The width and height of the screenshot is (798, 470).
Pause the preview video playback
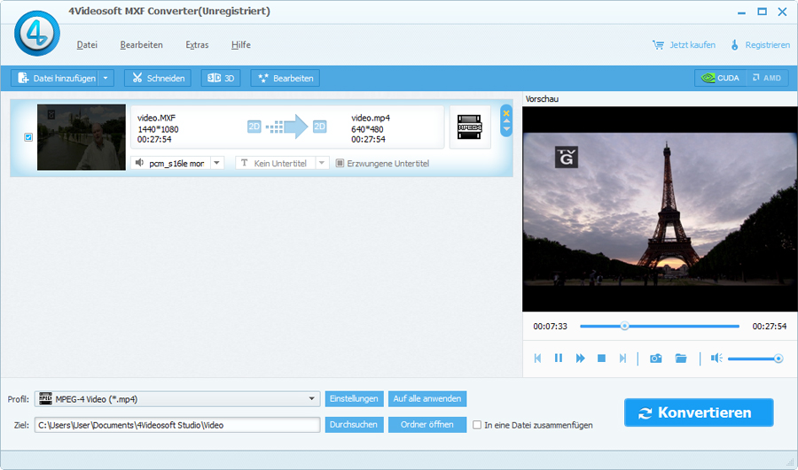559,358
